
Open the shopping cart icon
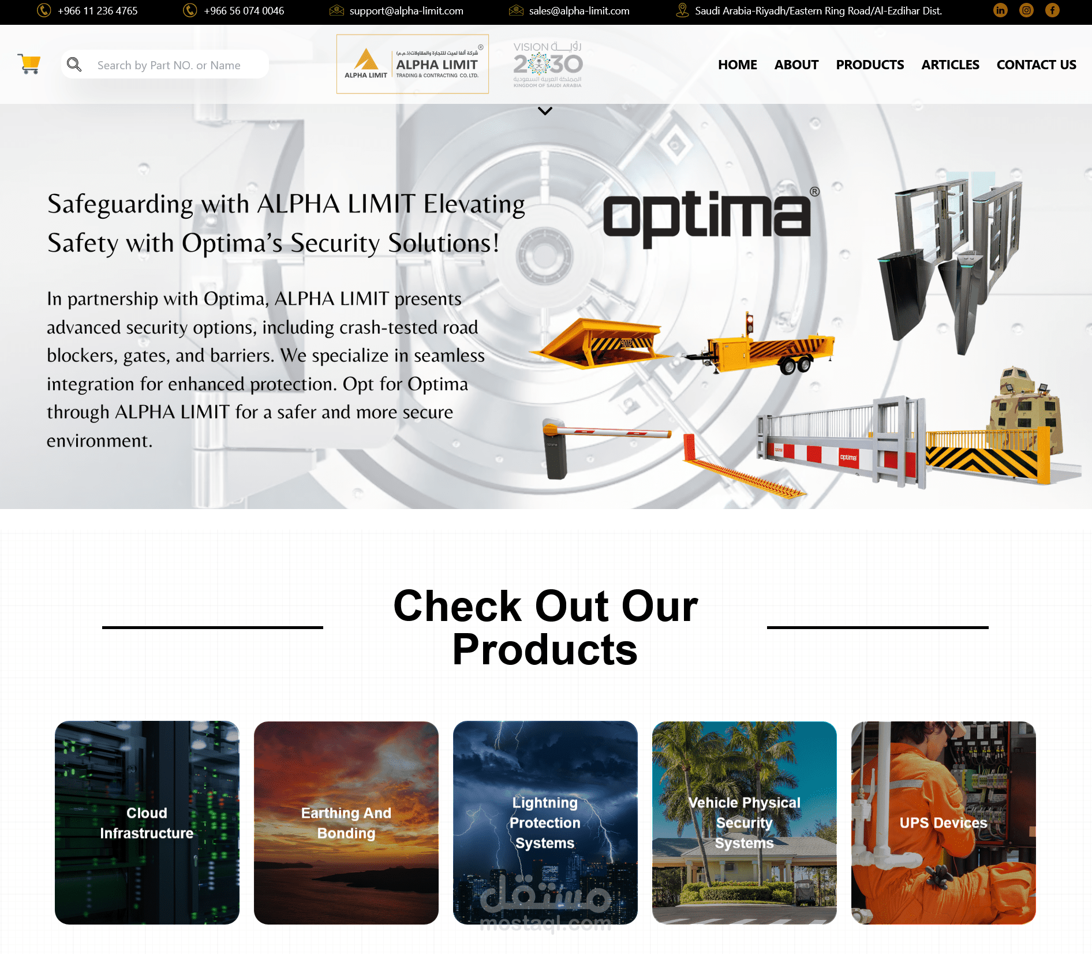pyautogui.click(x=29, y=63)
